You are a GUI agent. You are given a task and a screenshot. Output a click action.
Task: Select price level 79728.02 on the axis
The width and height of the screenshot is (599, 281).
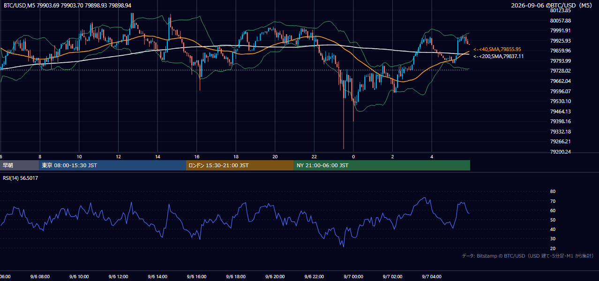point(560,71)
